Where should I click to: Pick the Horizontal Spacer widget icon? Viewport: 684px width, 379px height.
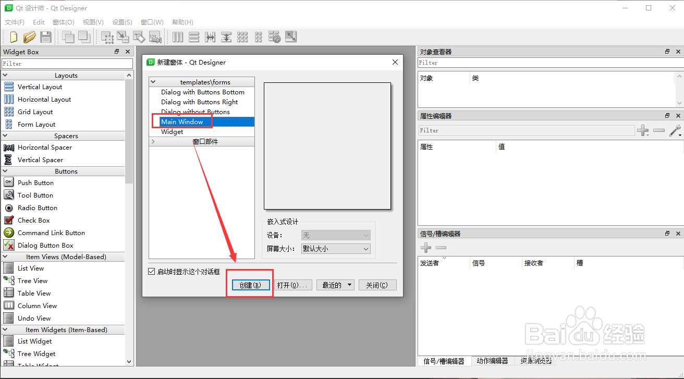click(9, 147)
